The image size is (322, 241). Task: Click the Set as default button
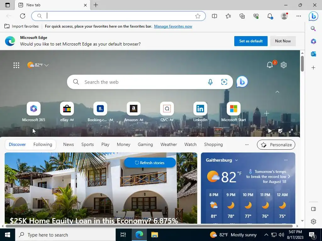(x=251, y=41)
